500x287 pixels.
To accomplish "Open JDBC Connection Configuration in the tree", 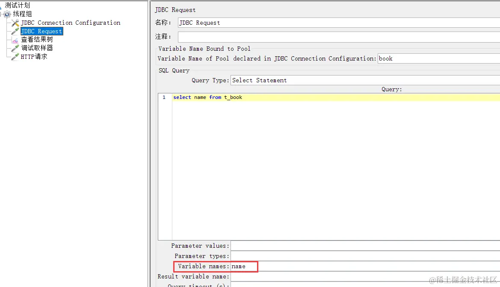I will [71, 23].
